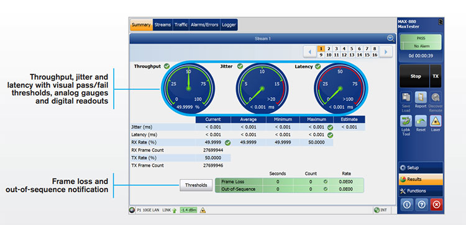Click TX Frame Count value 27699946
Screen dimensions: 466x225
pyautogui.click(x=213, y=165)
